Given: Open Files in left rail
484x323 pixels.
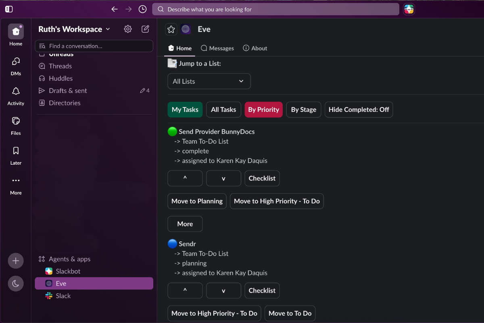Looking at the screenshot, I should 16,126.
